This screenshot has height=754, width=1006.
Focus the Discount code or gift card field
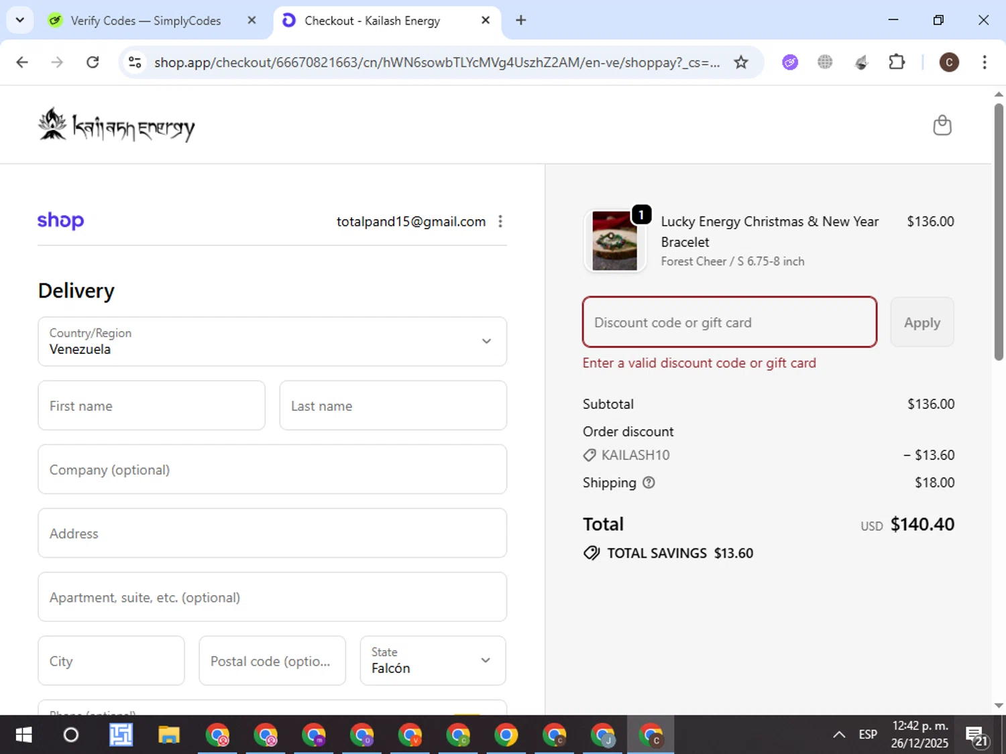[x=730, y=322]
